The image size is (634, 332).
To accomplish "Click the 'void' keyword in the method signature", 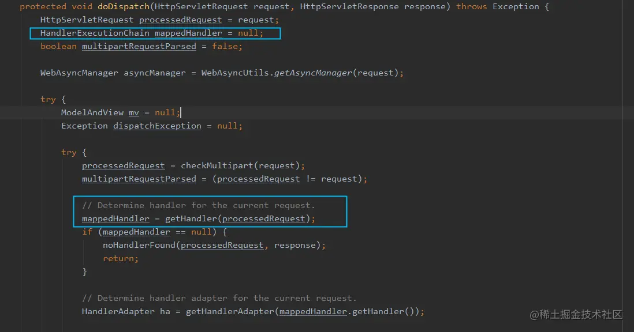I will point(81,7).
